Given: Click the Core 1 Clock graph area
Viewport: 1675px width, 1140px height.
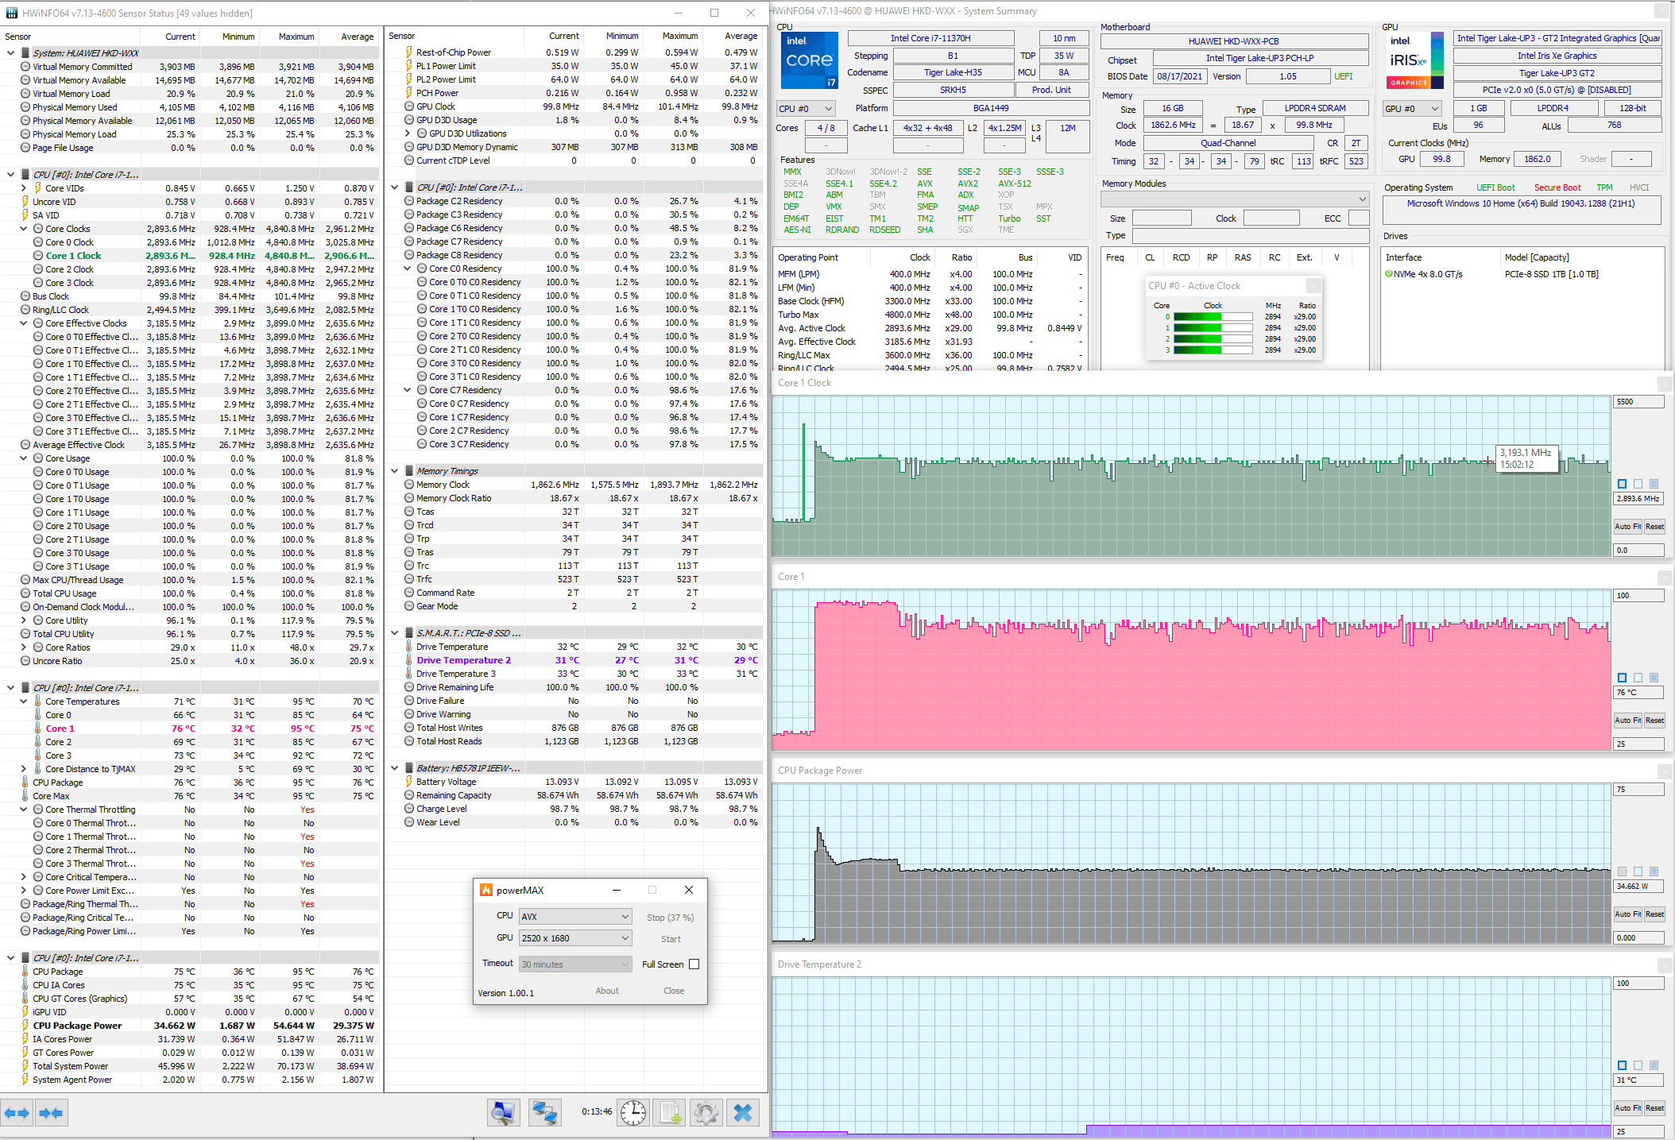Looking at the screenshot, I should pyautogui.click(x=1192, y=477).
